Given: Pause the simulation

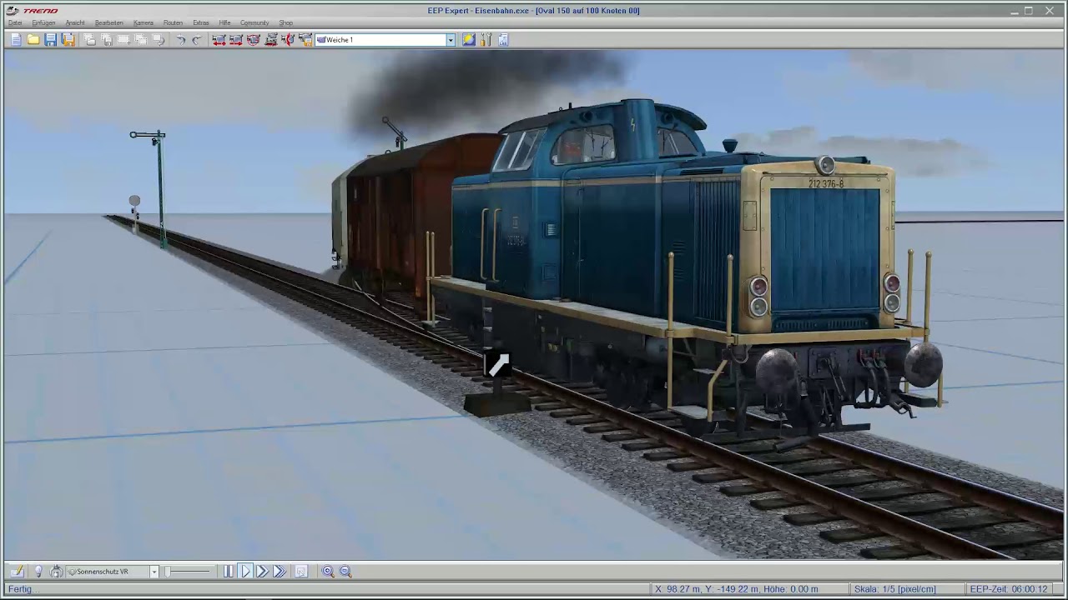Looking at the screenshot, I should click(x=228, y=571).
